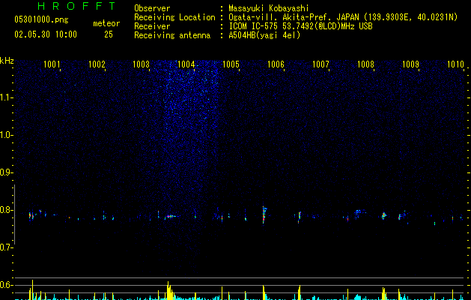Click the 0.8 kHz frequency label
This screenshot has height=300, width=471.
tap(6, 210)
